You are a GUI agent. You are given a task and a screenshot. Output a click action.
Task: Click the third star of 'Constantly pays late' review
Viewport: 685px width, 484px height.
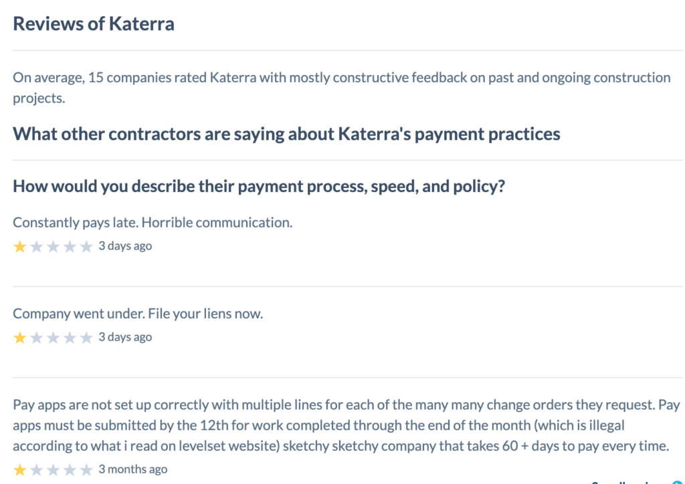coord(53,246)
